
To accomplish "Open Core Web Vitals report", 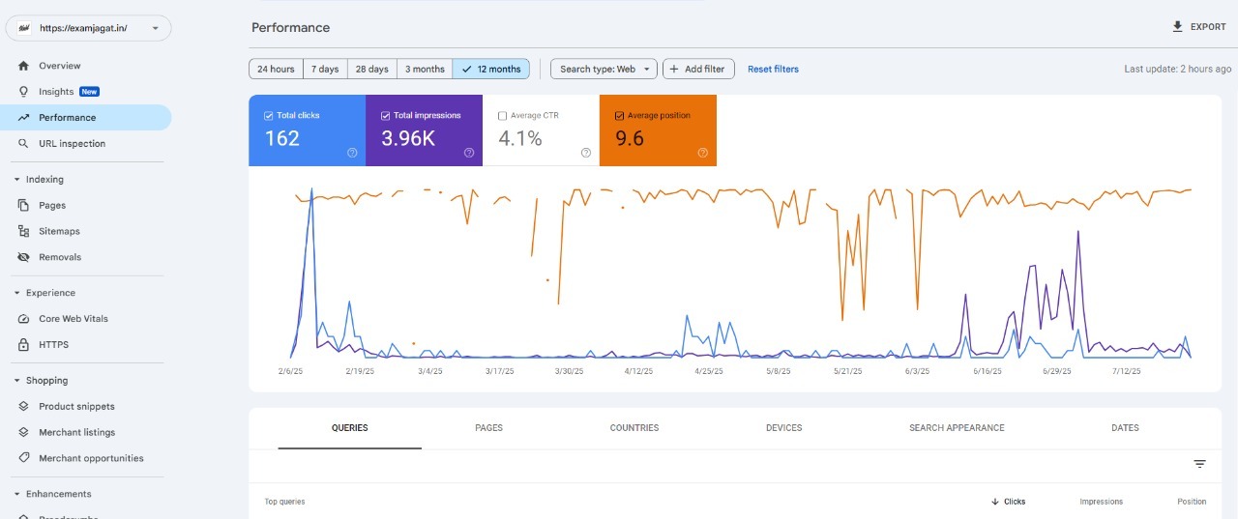I will pyautogui.click(x=73, y=319).
